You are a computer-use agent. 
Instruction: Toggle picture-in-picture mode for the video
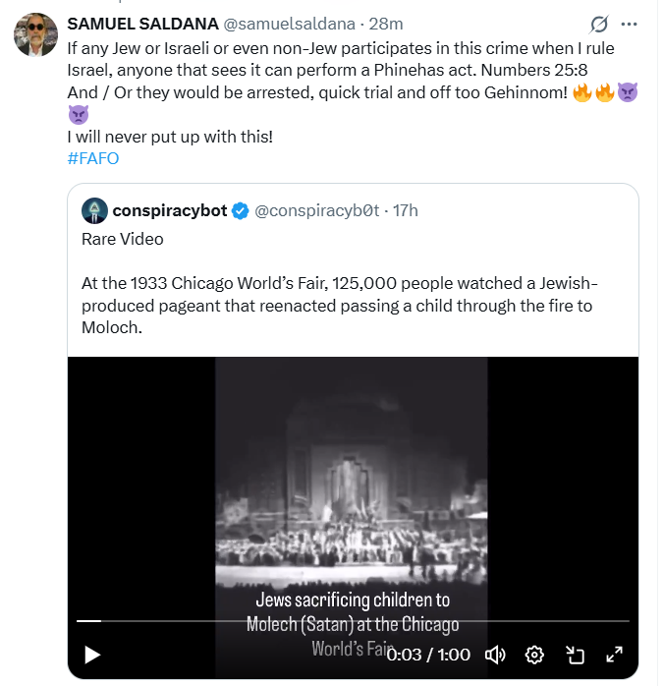click(576, 655)
